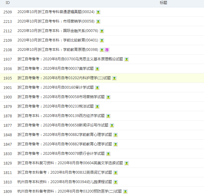Image resolution: width=204 pixels, height=195 pixels.
Task: Open the 00658新闻评论写作试题 article link
Action: pos(63,126)
